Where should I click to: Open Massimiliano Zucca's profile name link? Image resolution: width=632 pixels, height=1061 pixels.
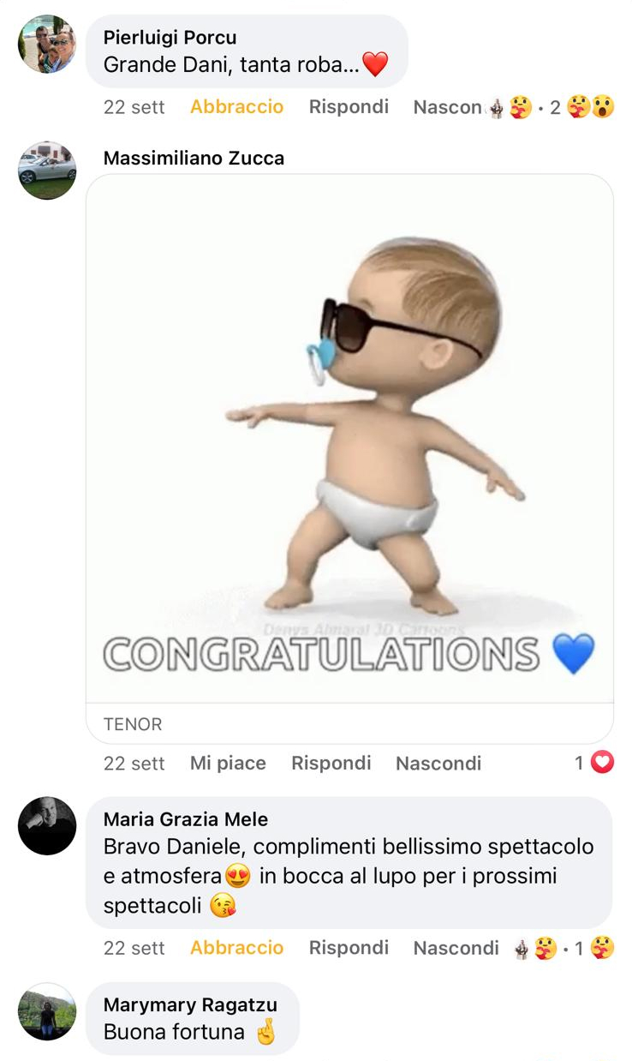pos(194,158)
